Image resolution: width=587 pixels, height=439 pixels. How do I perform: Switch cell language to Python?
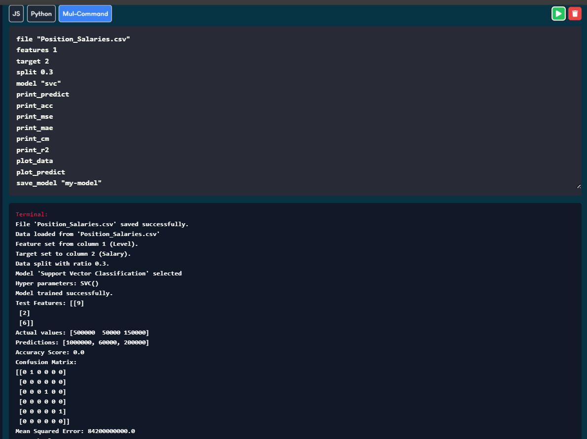click(41, 14)
